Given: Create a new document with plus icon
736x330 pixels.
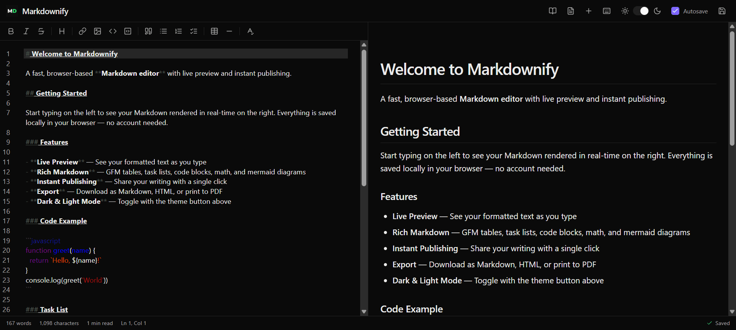Looking at the screenshot, I should click(588, 11).
